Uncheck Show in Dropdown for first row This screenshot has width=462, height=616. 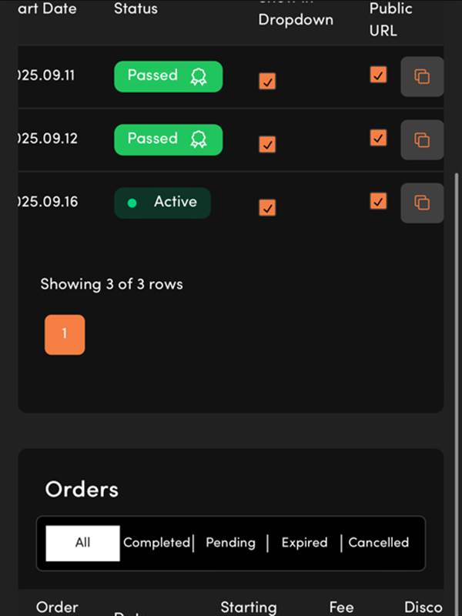click(267, 81)
